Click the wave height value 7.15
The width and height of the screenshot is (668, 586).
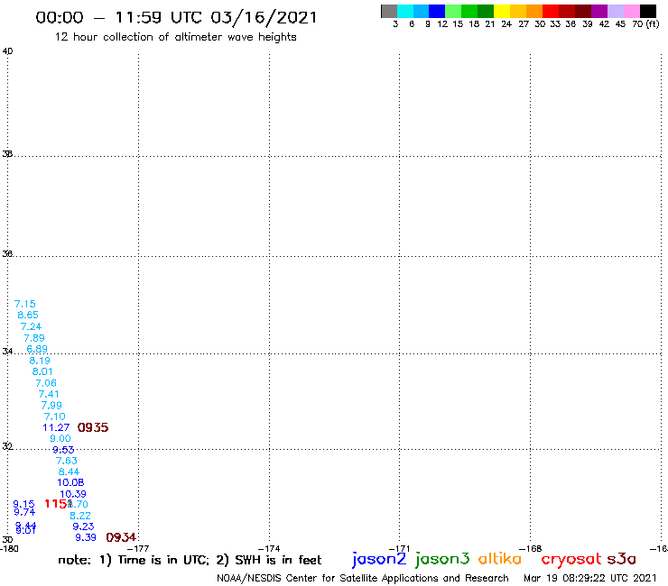(x=25, y=305)
